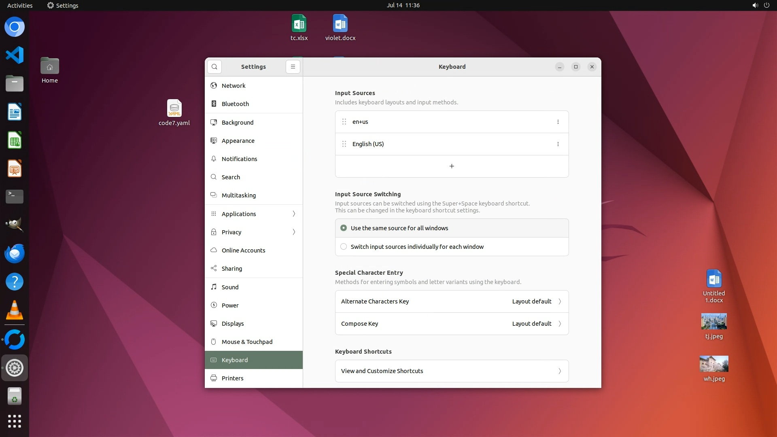Screen dimensions: 777x437
Task: Select the tj.jpeg desktop thumbnail
Action: click(x=713, y=322)
